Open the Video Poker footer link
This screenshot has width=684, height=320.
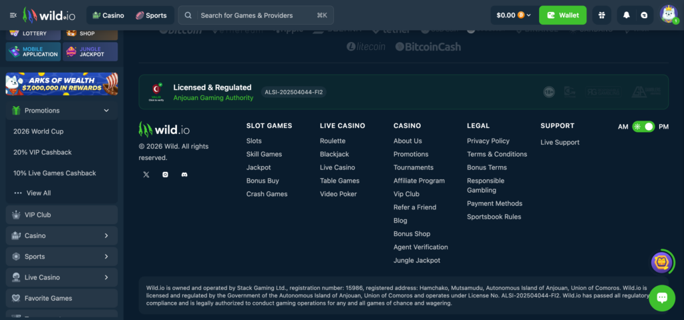tap(338, 194)
